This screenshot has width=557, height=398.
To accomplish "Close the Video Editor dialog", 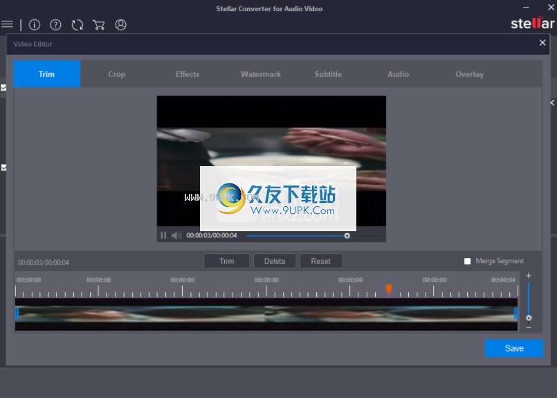I will pyautogui.click(x=542, y=43).
